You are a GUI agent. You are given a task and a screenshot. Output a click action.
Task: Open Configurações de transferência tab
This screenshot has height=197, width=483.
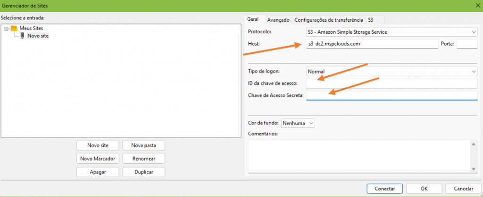329,20
